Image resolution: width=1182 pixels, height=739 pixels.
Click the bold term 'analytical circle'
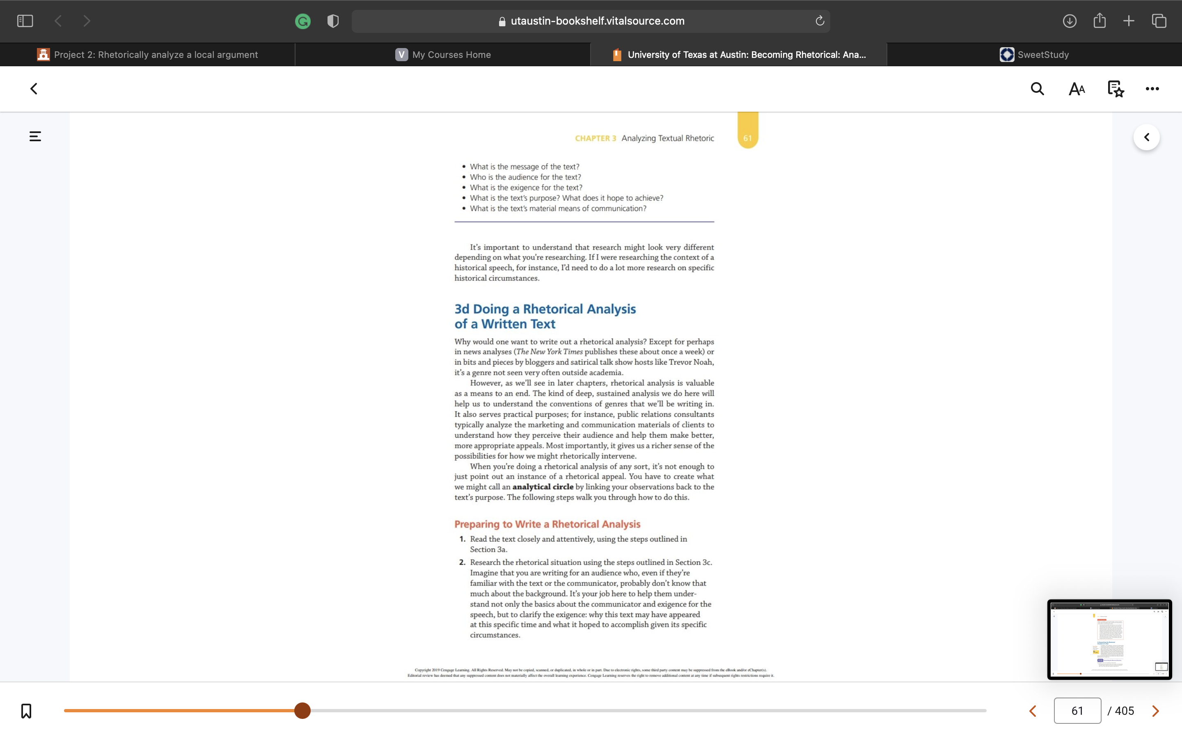tap(543, 487)
